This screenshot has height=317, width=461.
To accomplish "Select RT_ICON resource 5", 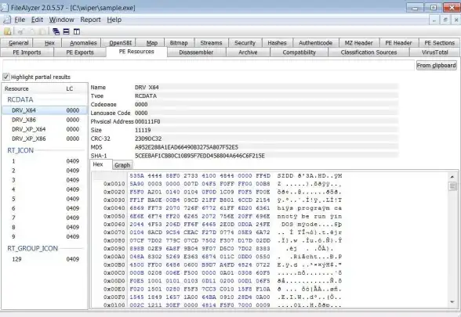I will (x=45, y=199).
